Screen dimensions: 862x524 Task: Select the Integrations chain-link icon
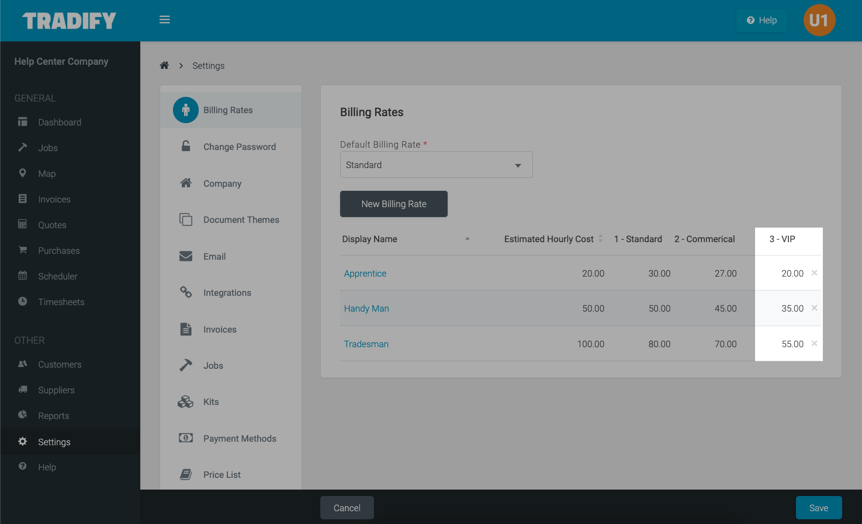coord(185,292)
